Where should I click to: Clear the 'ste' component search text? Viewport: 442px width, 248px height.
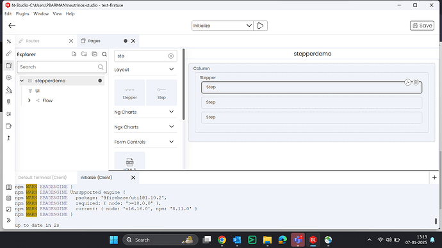tap(171, 56)
